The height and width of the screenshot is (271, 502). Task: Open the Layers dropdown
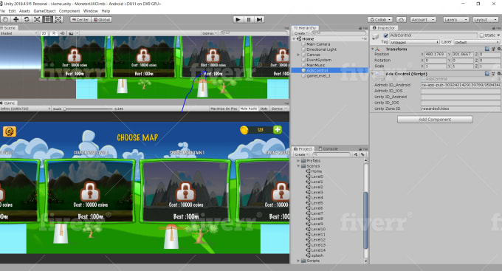(455, 19)
